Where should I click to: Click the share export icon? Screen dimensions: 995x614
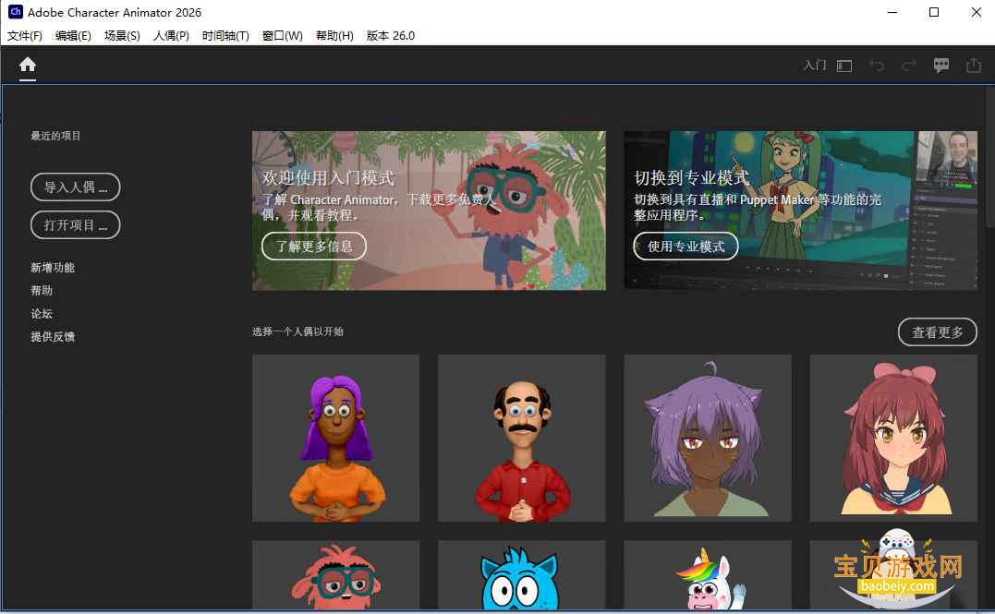pos(974,65)
